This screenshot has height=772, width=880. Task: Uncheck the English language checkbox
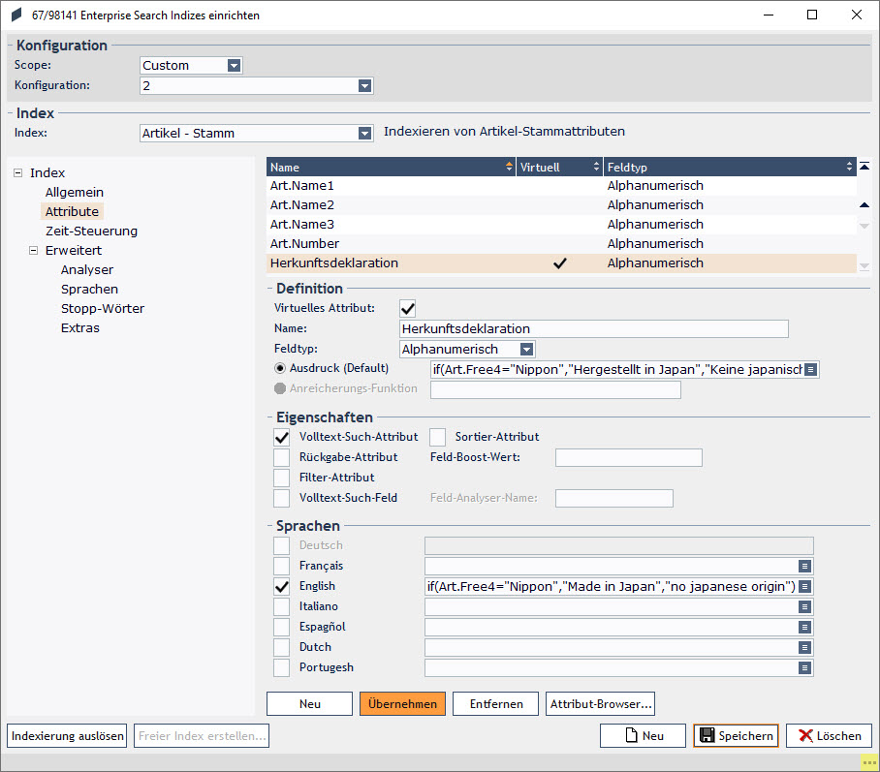point(282,586)
